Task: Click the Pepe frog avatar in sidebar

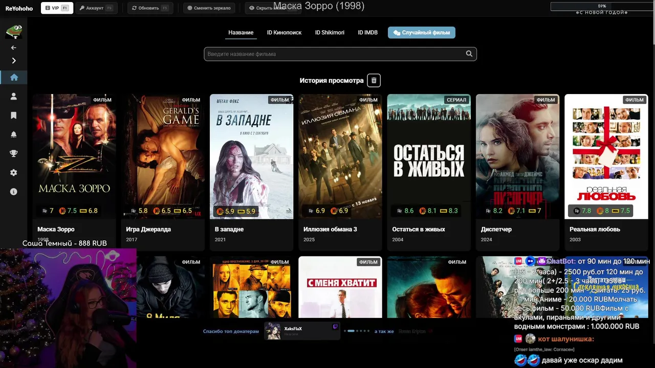Action: [x=14, y=32]
